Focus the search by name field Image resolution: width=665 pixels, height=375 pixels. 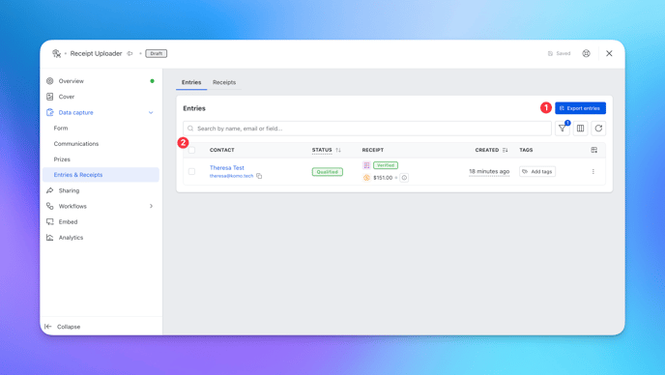click(x=367, y=129)
